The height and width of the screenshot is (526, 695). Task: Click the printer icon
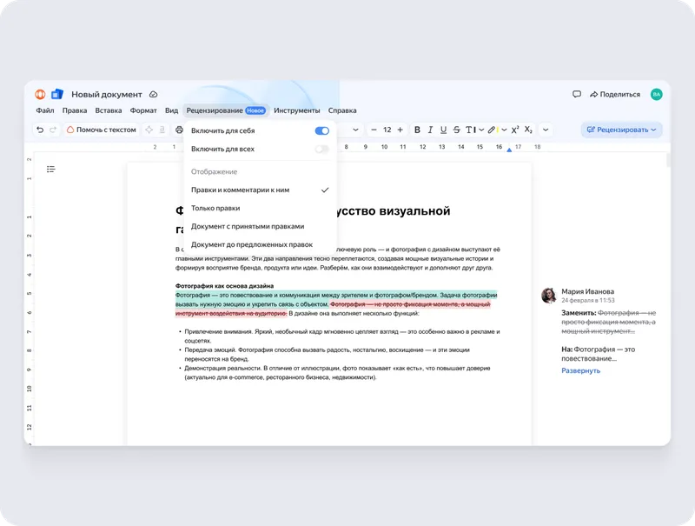(179, 130)
